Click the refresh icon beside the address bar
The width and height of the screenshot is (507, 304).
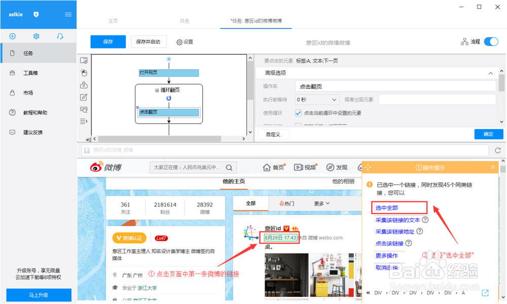click(x=498, y=150)
